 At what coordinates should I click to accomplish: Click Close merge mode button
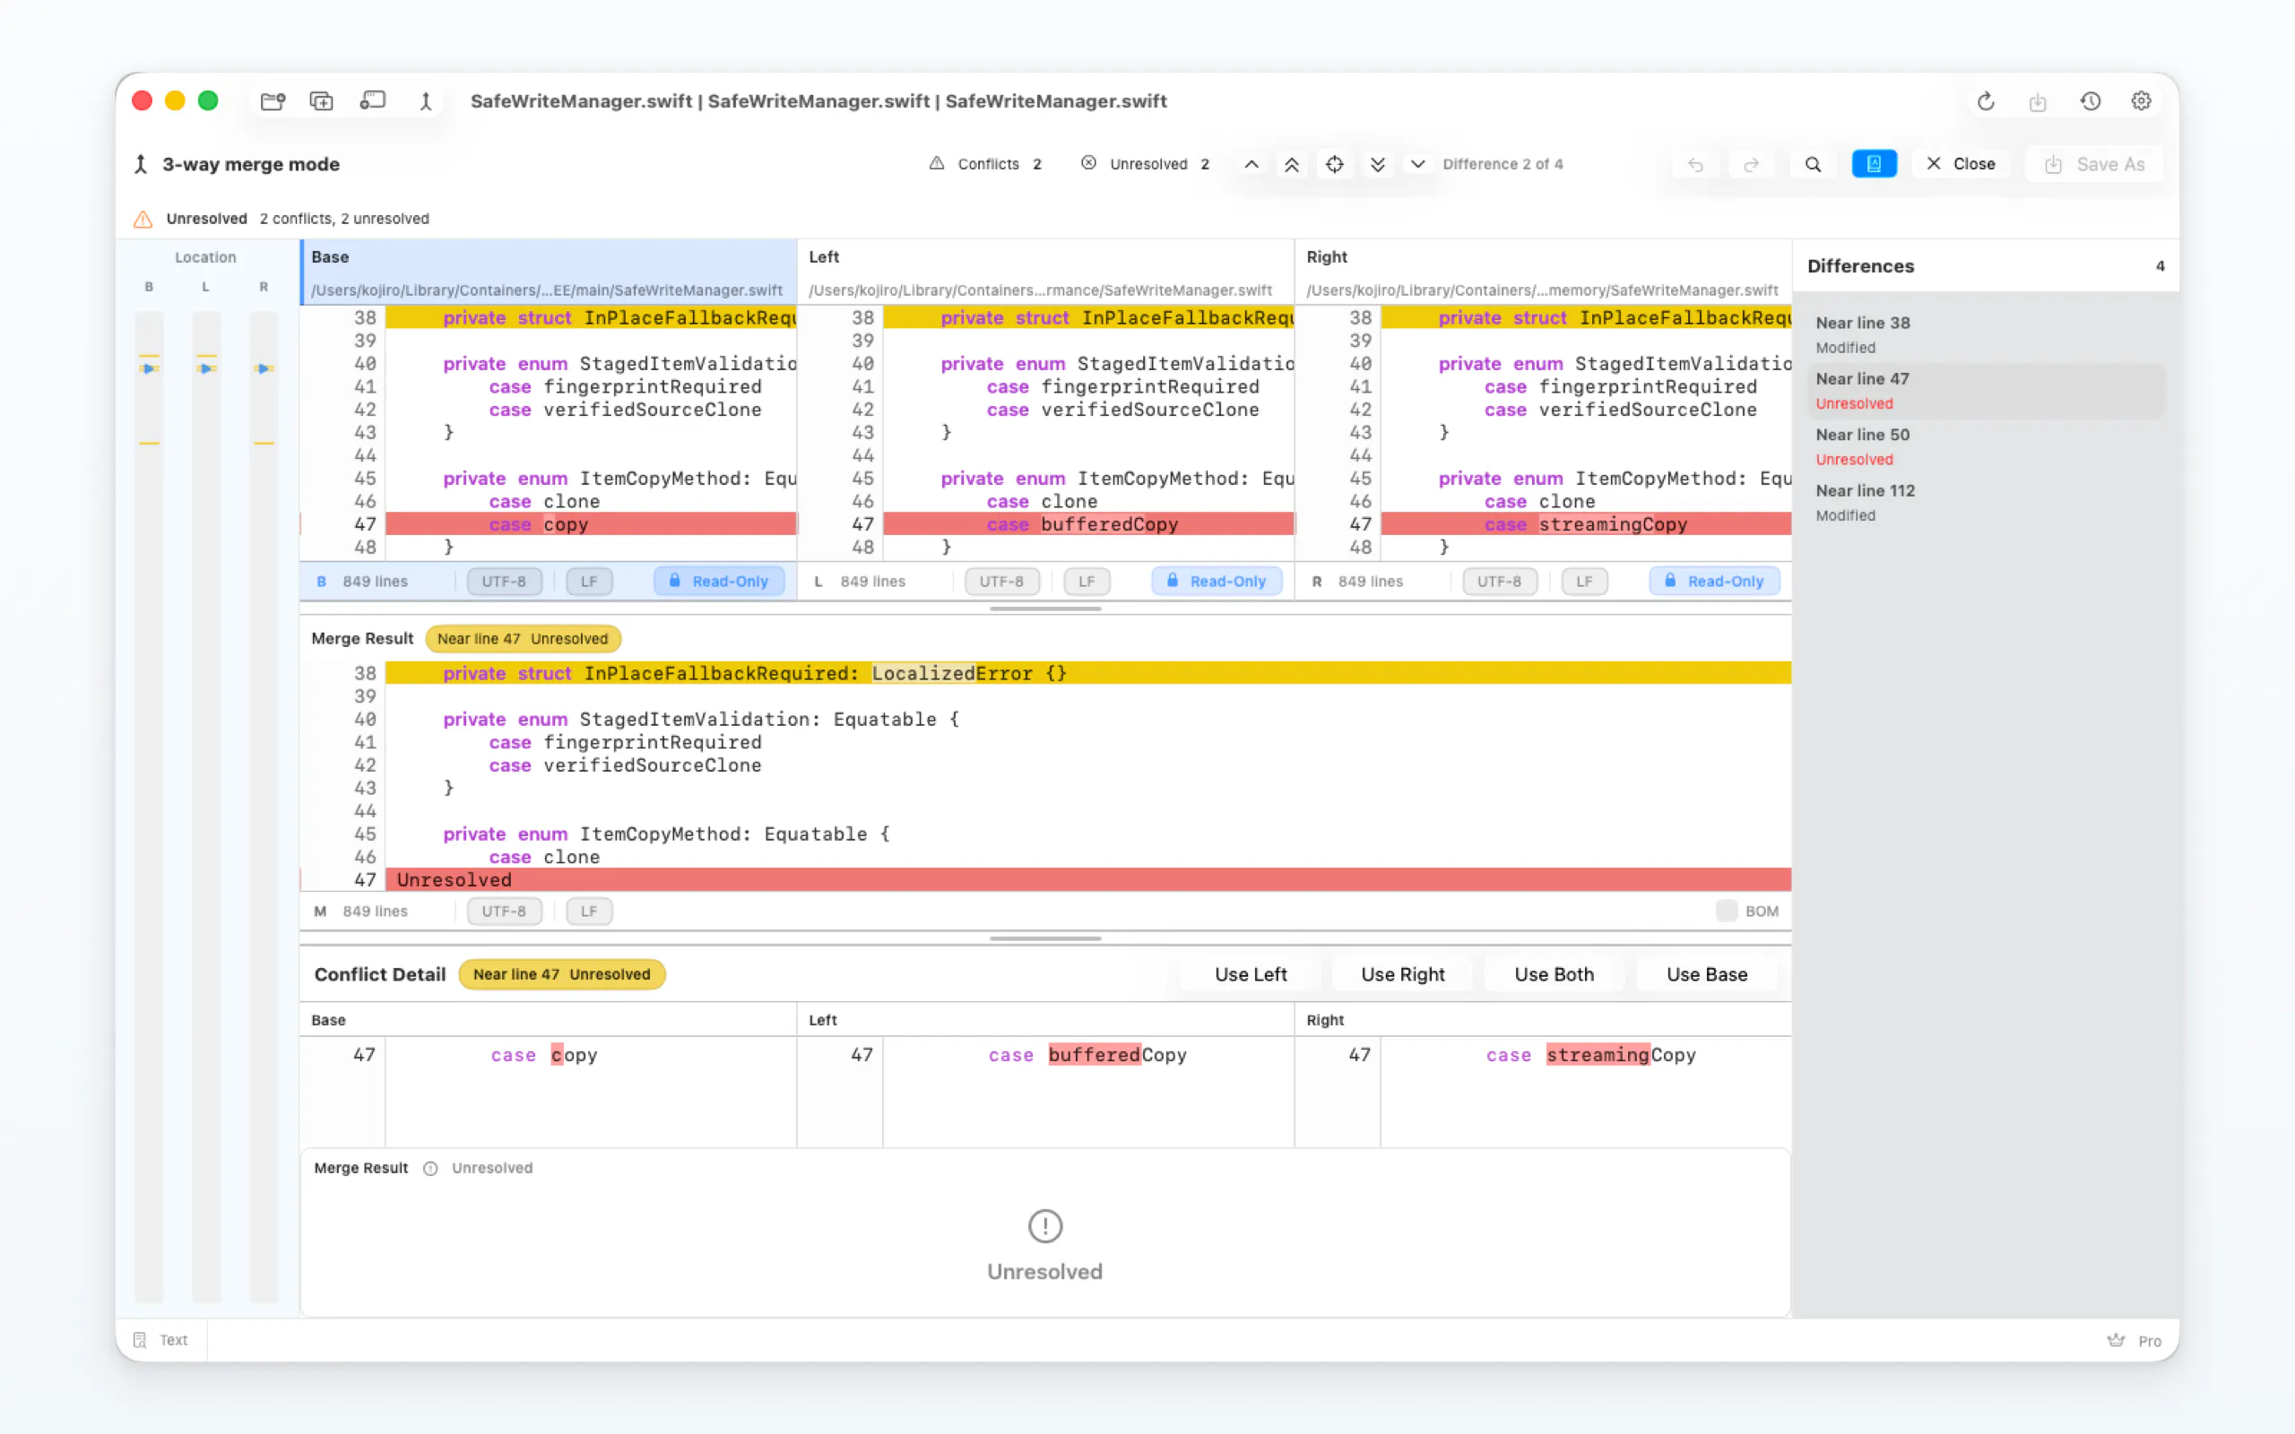pyautogui.click(x=1961, y=164)
